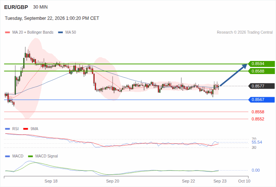The image size is (276, 187).
Task: Click the Sep 22 date axis marker
Action: [188, 181]
